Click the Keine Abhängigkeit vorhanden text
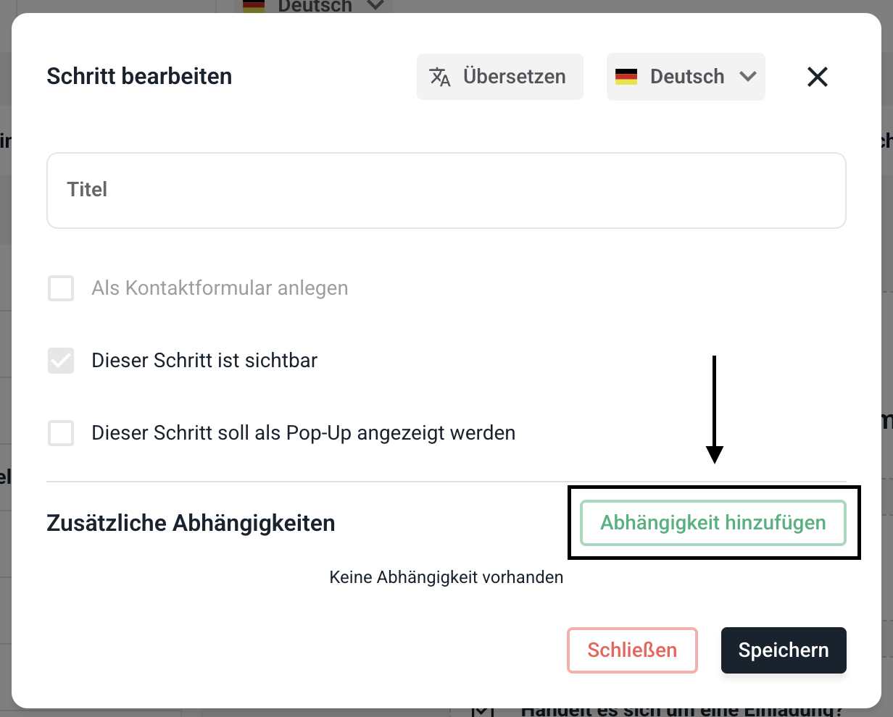This screenshot has width=893, height=717. (x=446, y=577)
